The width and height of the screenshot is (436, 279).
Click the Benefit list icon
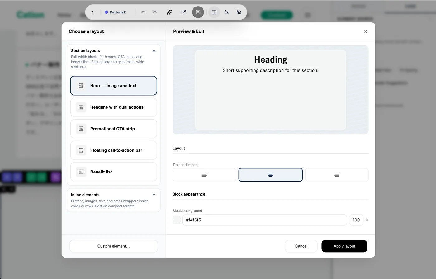(81, 172)
